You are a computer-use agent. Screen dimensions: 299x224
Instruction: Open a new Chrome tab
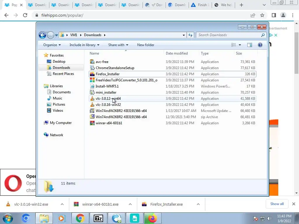241,5
